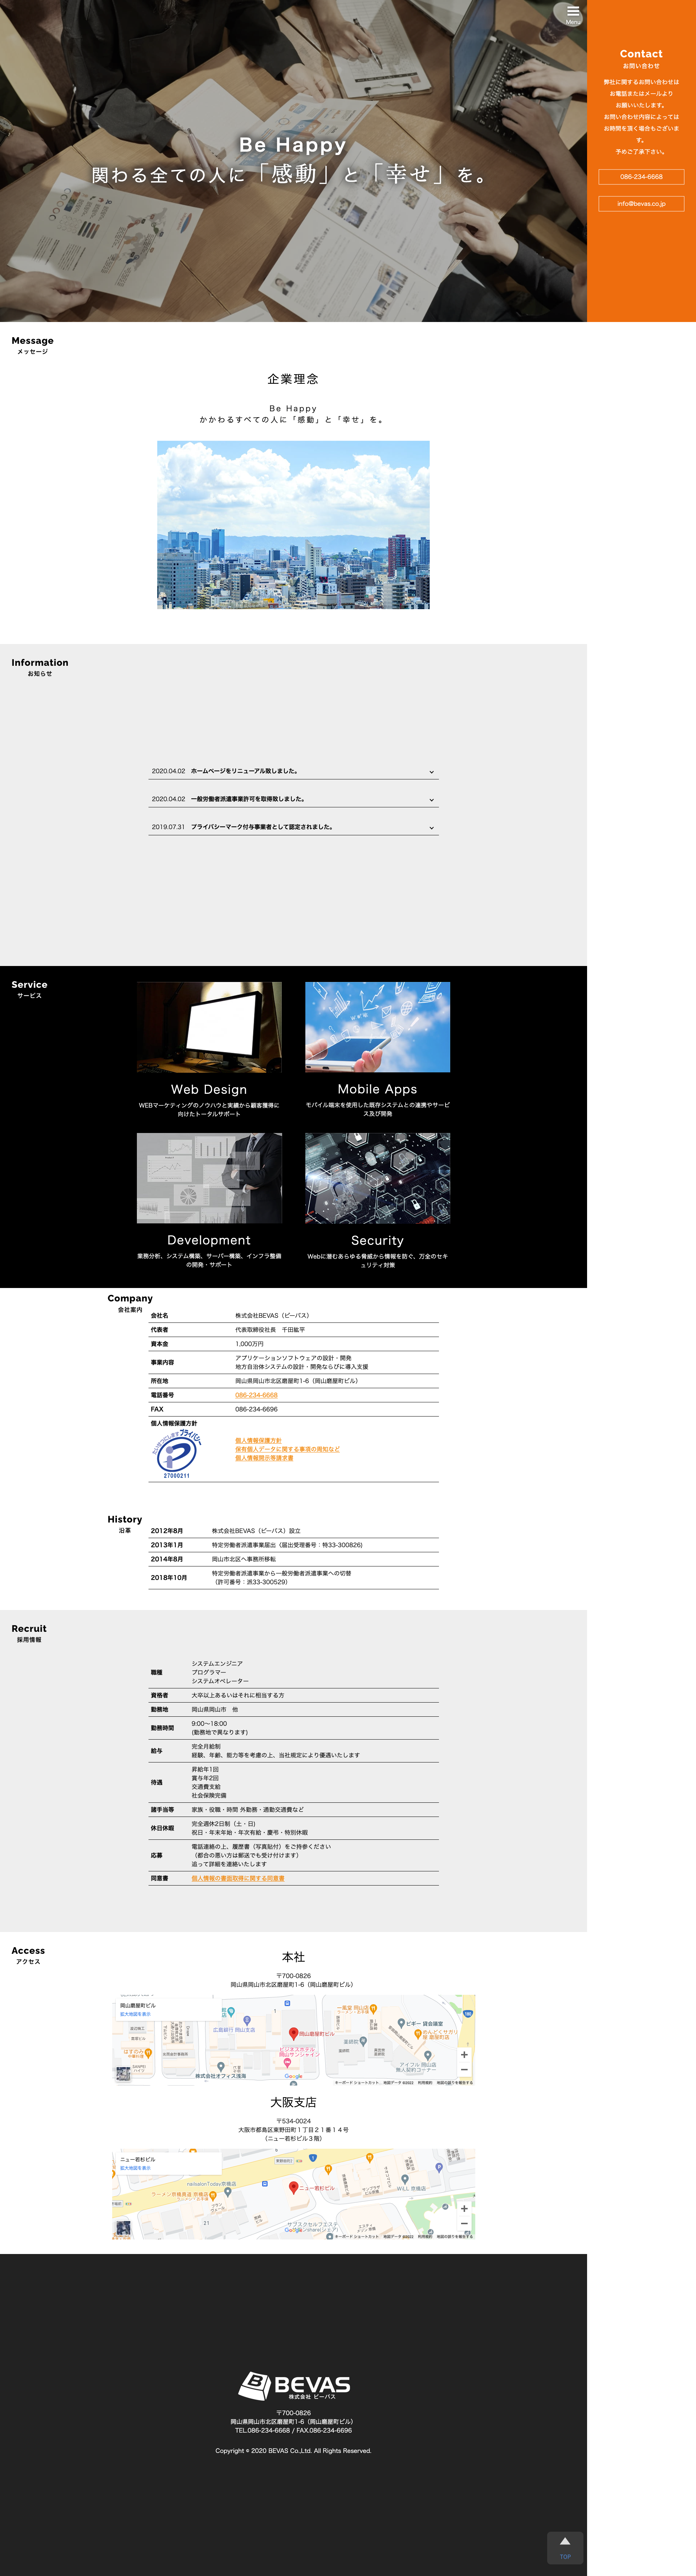This screenshot has width=696, height=2576.
Task: Click the Access section heading
Action: click(x=28, y=1951)
